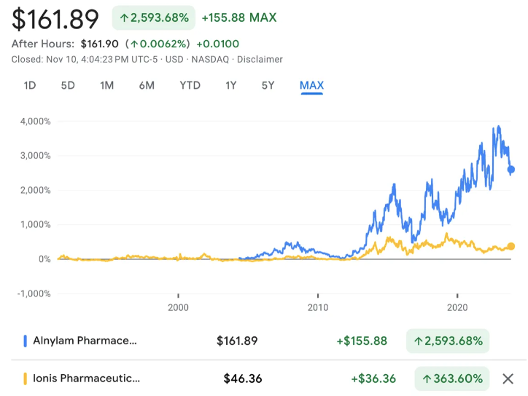Screen dimensions: 528x396
Task: Show the 1Y time range
Action: coord(230,85)
